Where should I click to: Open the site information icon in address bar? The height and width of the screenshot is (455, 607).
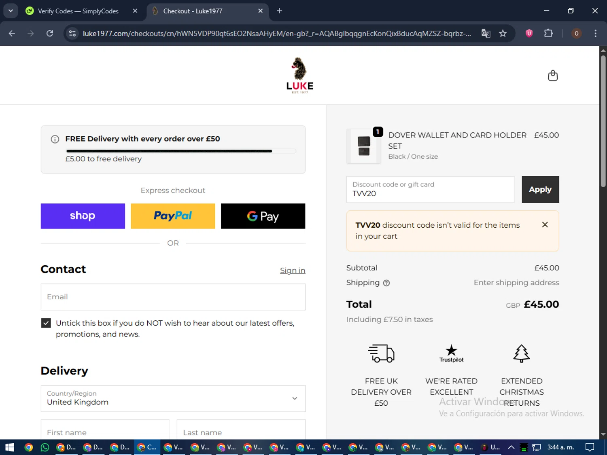pyautogui.click(x=72, y=33)
